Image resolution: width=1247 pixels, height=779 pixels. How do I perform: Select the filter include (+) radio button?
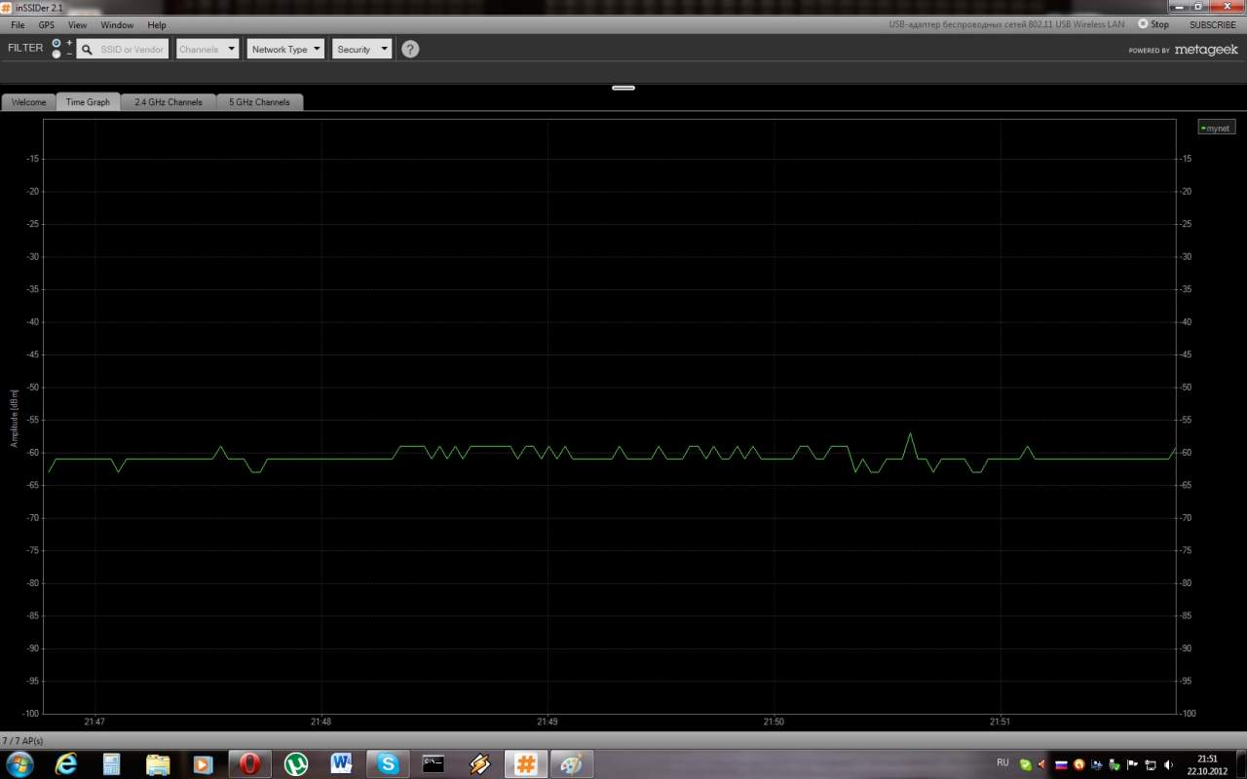pos(57,43)
